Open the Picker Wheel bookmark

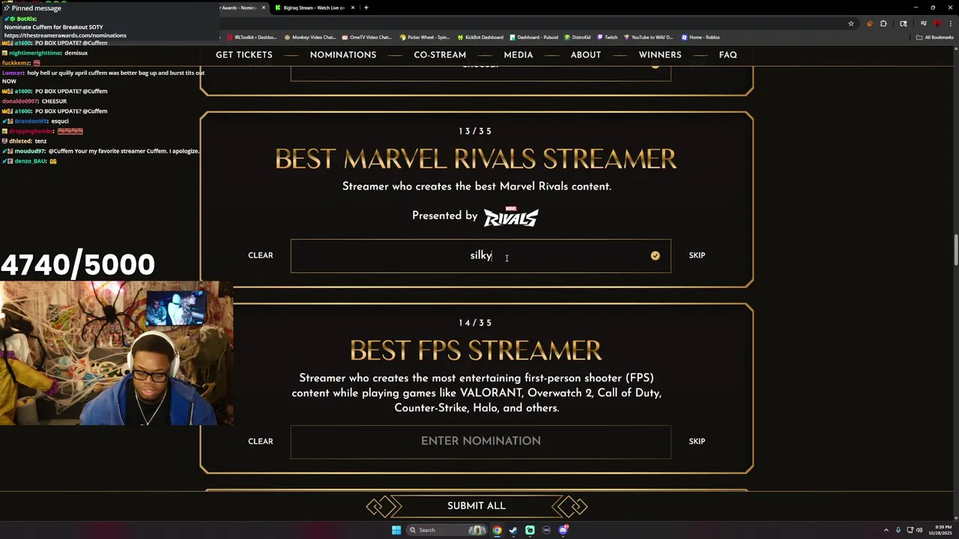tap(424, 37)
